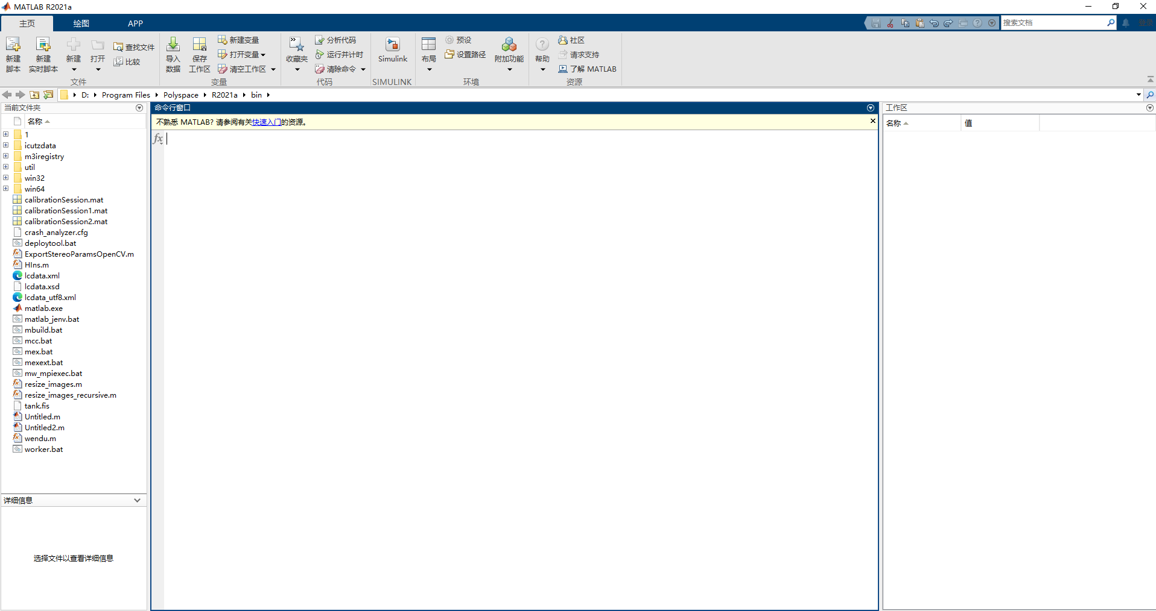Viewport: 1156px width, 611px height.
Task: Open the Workspace panel actions menu button
Action: pyautogui.click(x=1149, y=108)
